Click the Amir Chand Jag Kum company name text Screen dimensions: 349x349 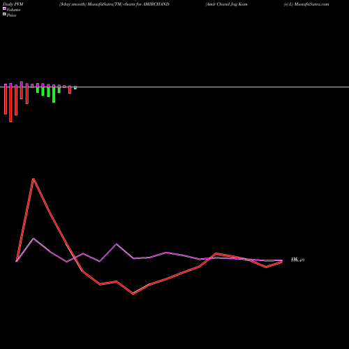226,4
